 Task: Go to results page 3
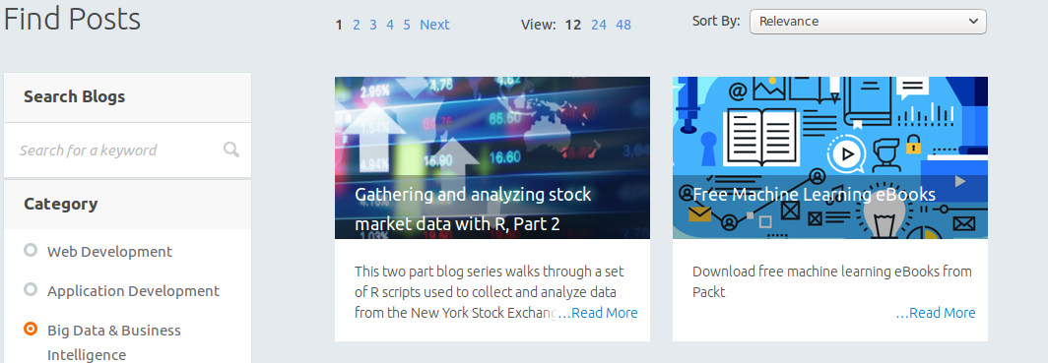[373, 25]
